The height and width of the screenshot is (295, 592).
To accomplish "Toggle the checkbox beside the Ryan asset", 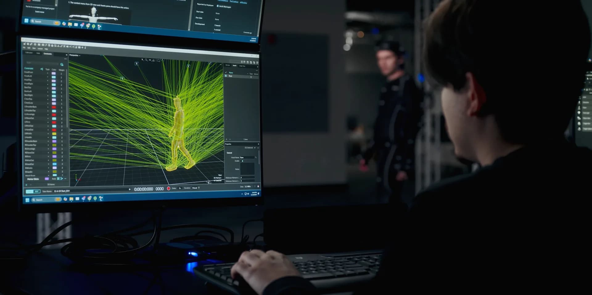I will [226, 76].
